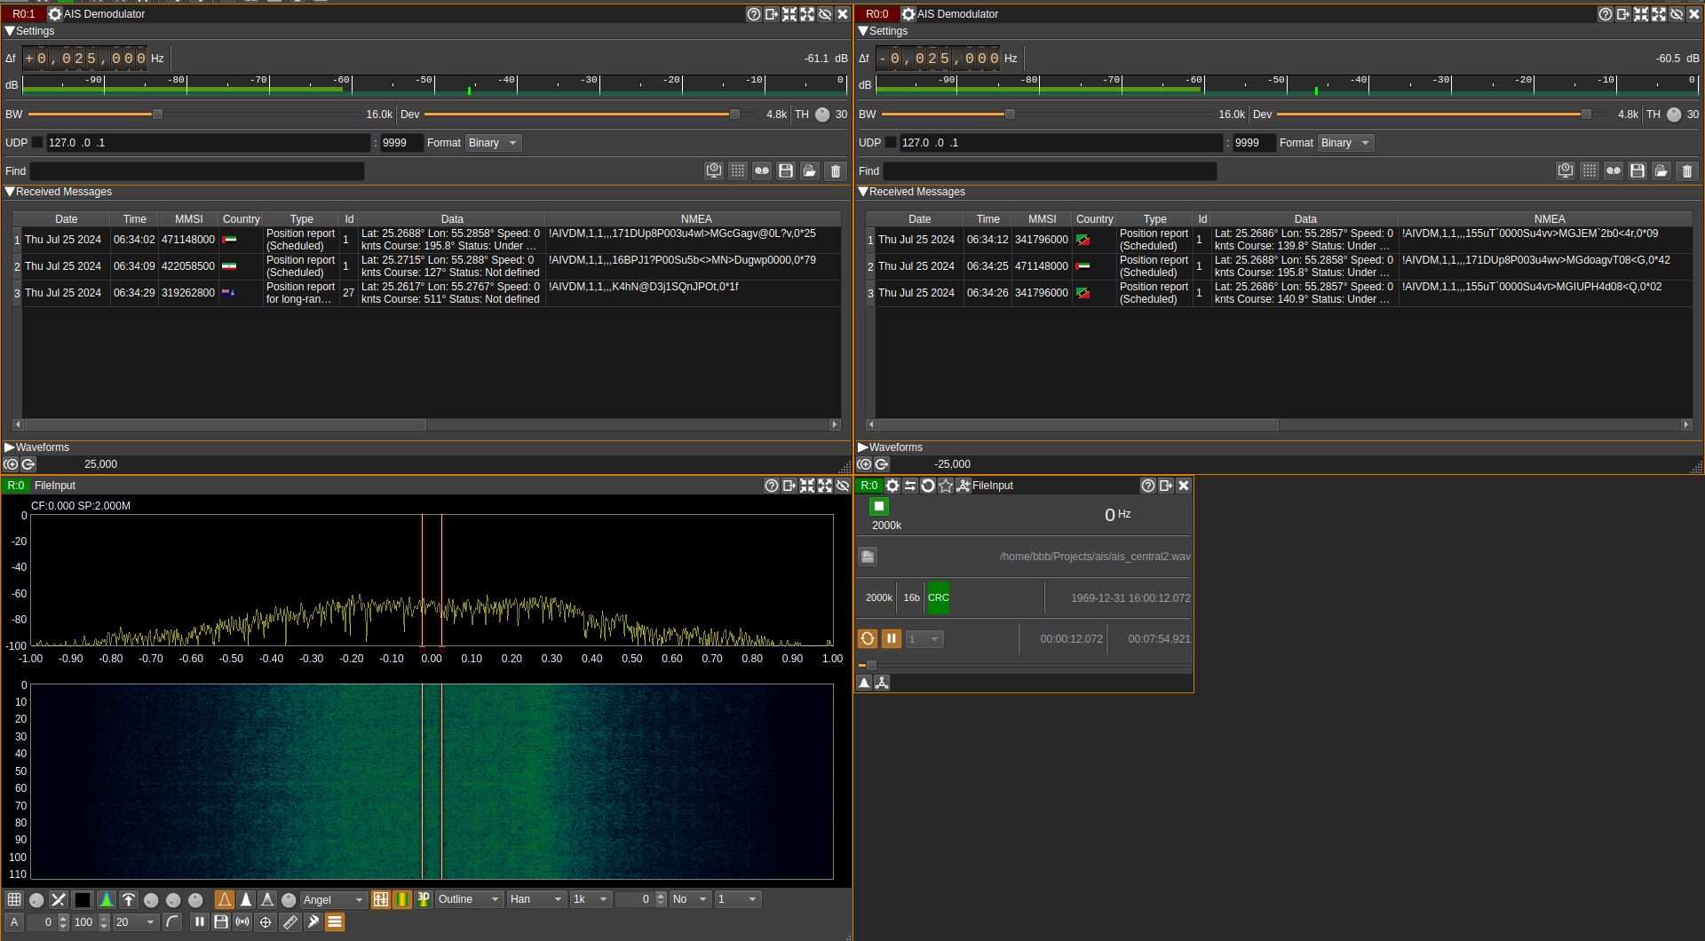Click the A autoscale button in spectrum controls
1705x941 pixels.
(14, 921)
